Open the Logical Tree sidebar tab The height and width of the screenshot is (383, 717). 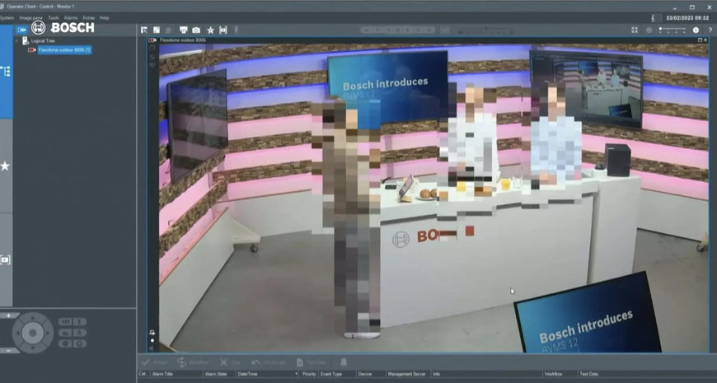click(x=6, y=72)
